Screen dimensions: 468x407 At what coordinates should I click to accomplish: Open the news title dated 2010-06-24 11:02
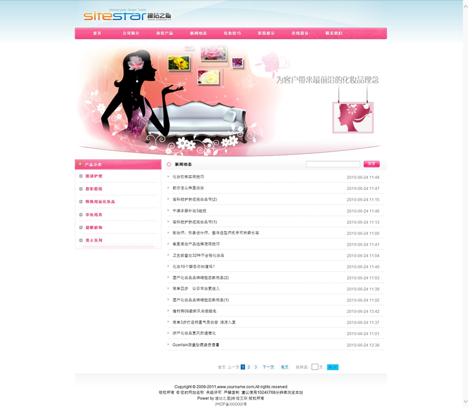tap(201, 300)
